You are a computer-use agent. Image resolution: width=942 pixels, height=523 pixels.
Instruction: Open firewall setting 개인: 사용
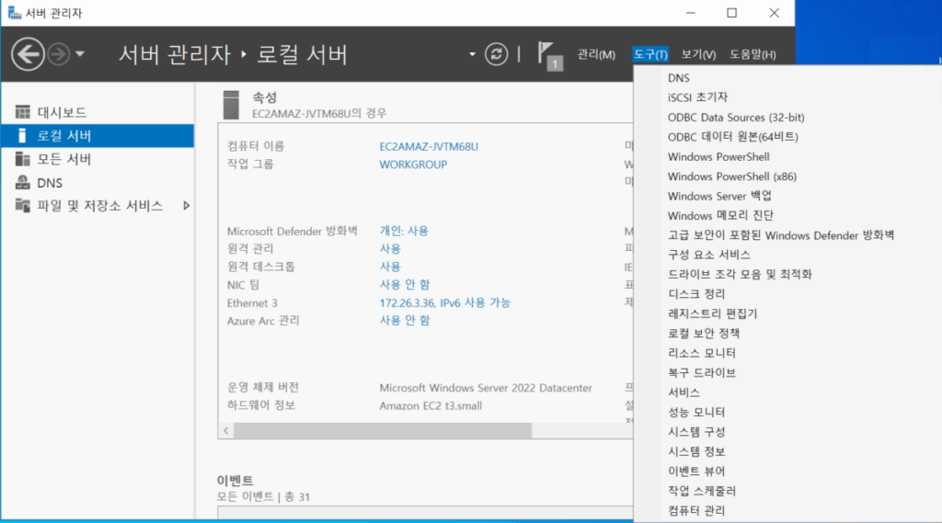(404, 231)
